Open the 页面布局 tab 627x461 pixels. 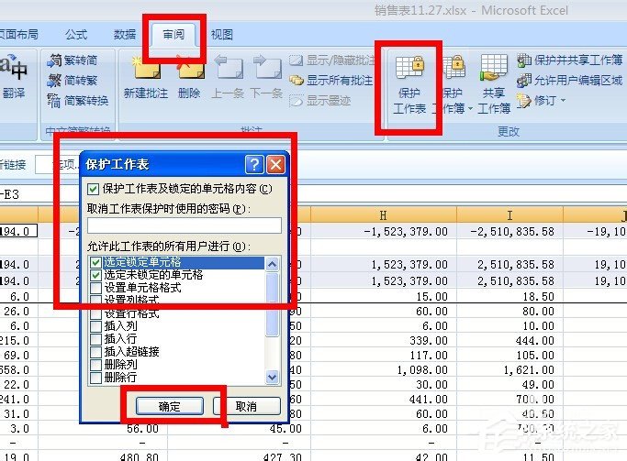pyautogui.click(x=18, y=35)
